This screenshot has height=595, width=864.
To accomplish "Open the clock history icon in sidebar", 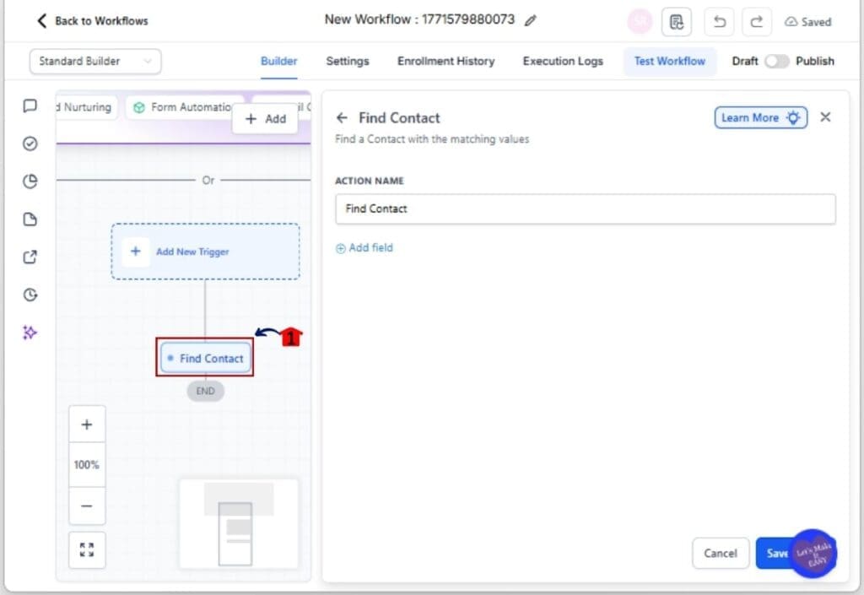I will click(x=30, y=295).
